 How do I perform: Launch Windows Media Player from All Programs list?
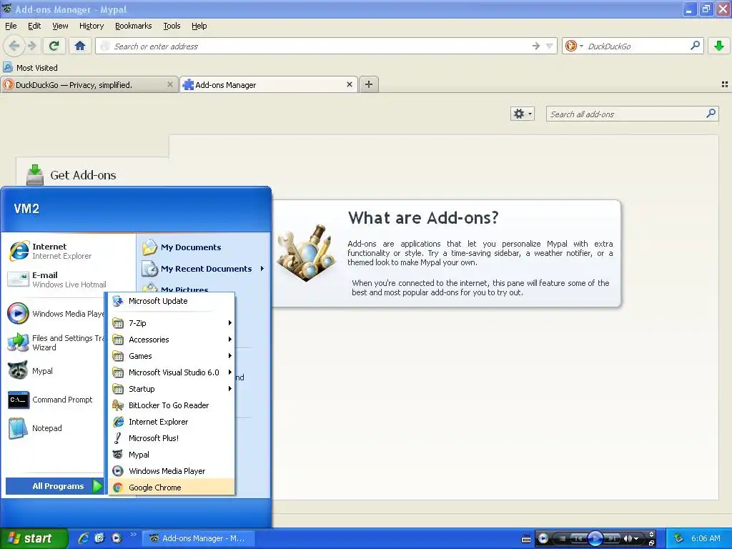[172, 471]
